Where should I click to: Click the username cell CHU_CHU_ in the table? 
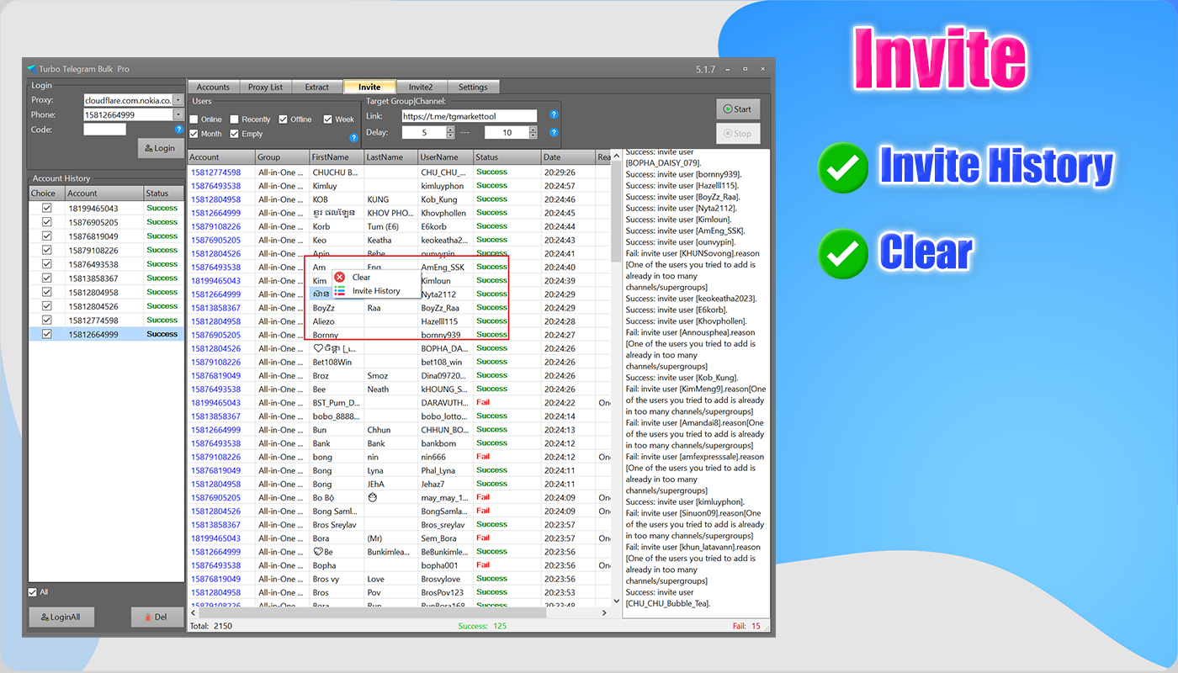click(445, 172)
